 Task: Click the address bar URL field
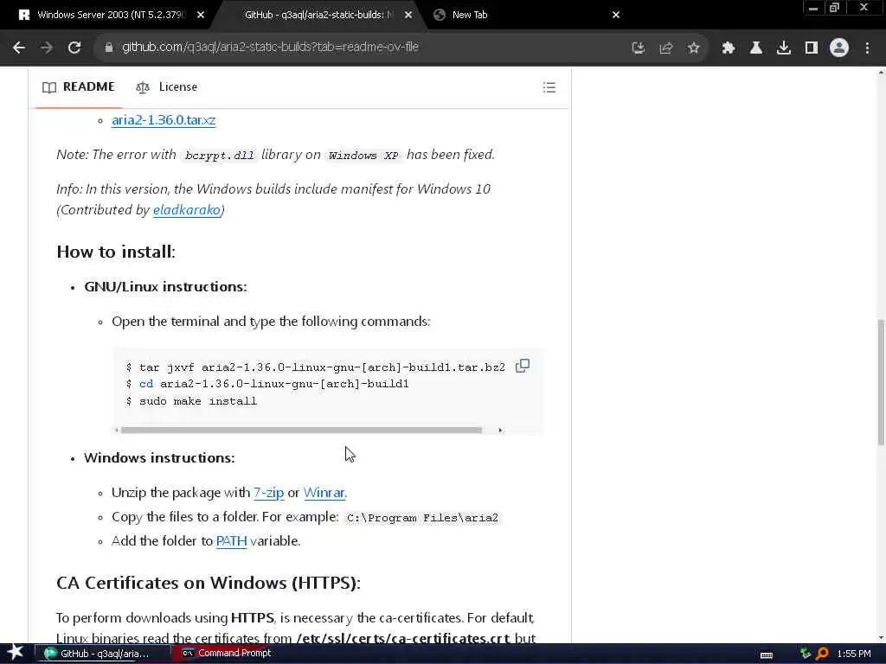[362, 48]
